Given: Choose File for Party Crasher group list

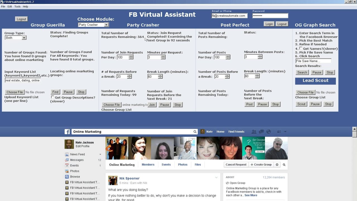Looking at the screenshot, I should (112, 105).
